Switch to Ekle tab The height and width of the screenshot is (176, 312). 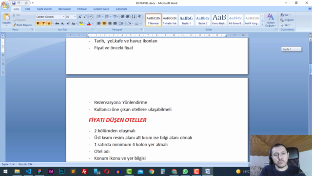28,9
